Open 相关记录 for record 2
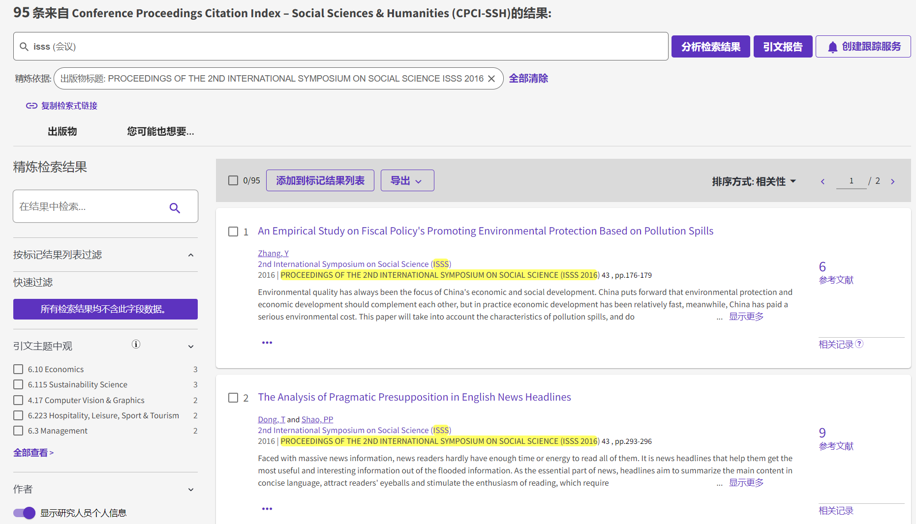 click(x=836, y=511)
